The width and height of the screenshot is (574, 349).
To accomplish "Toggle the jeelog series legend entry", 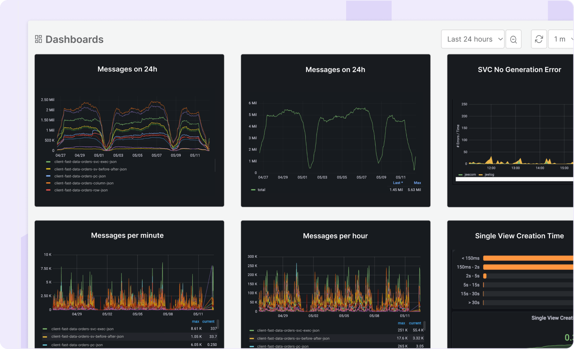I will pos(489,174).
